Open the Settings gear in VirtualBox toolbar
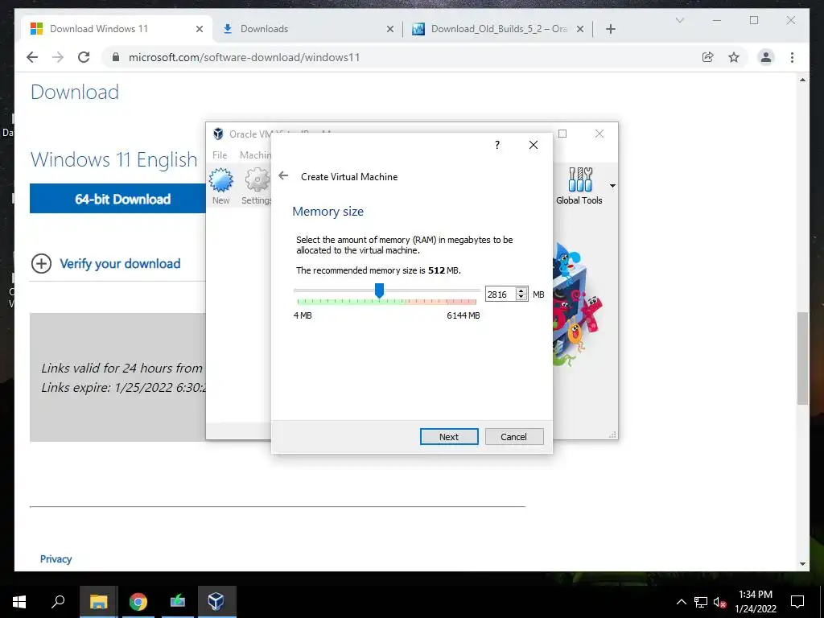 click(257, 186)
